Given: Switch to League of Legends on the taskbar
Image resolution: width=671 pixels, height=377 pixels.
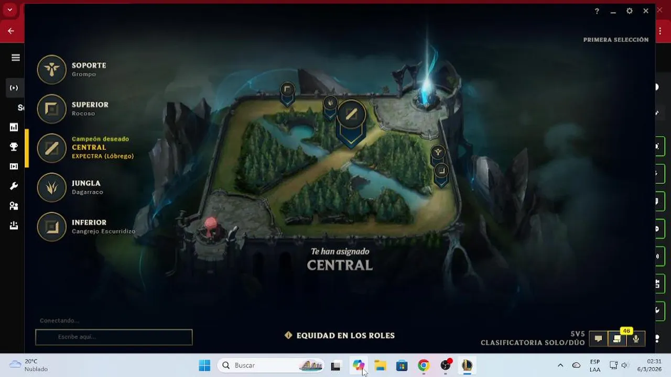Looking at the screenshot, I should (467, 365).
